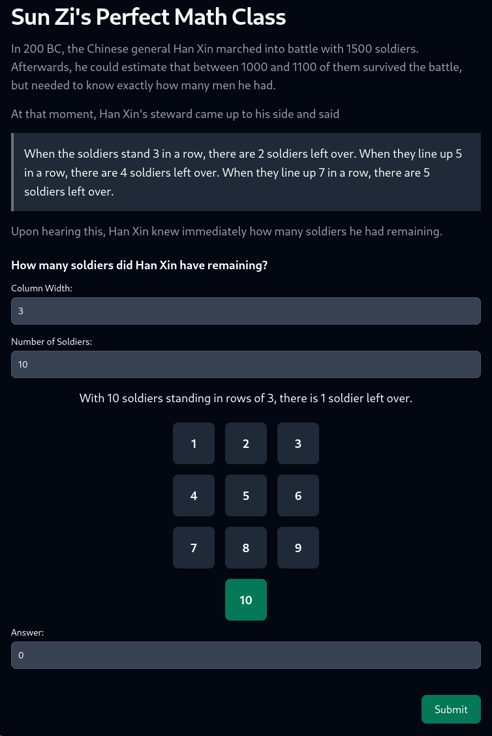Select soldier tile number 2
The width and height of the screenshot is (492, 736).
pos(246,443)
